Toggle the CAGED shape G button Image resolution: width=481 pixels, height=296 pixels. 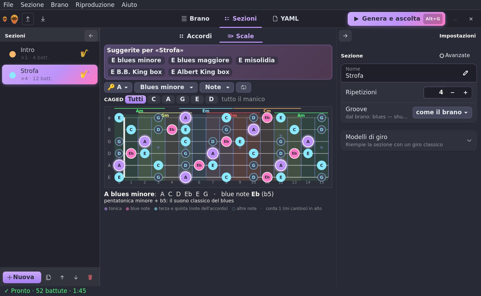pyautogui.click(x=182, y=99)
